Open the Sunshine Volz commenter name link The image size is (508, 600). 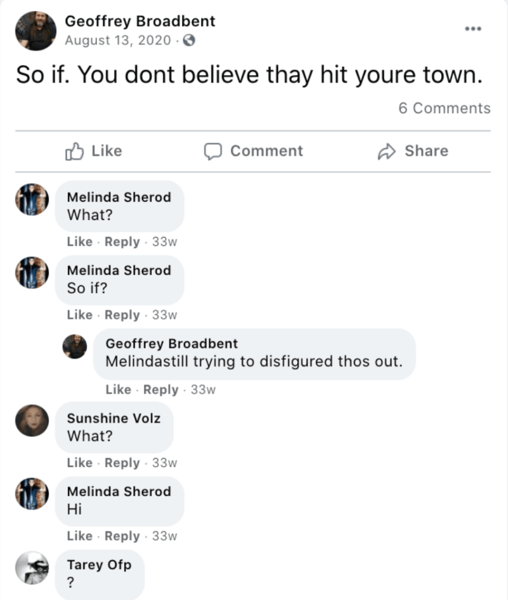tap(114, 418)
